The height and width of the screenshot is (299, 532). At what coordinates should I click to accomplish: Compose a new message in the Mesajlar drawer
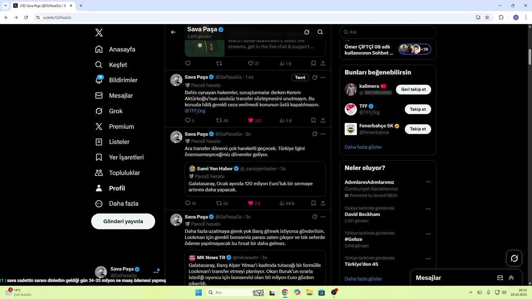coord(500,278)
